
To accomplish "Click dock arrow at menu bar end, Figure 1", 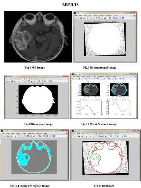I will coord(134,16).
